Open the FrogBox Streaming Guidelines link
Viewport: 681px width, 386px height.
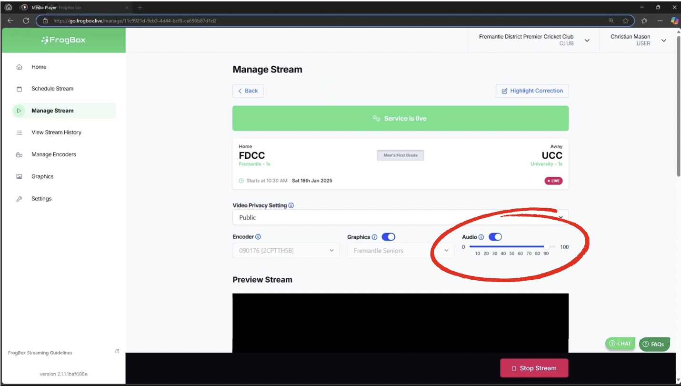[40, 353]
